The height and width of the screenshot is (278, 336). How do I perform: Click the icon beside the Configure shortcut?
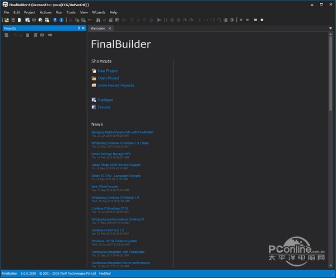94,100
